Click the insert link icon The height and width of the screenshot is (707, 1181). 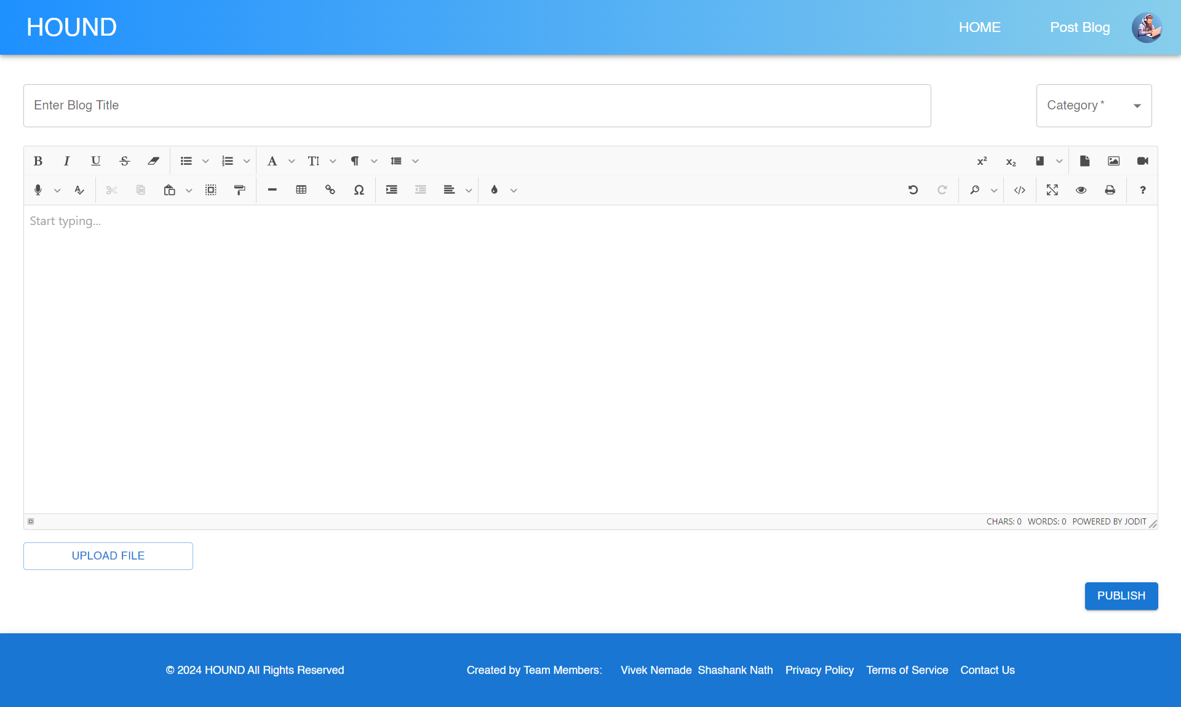tap(330, 190)
